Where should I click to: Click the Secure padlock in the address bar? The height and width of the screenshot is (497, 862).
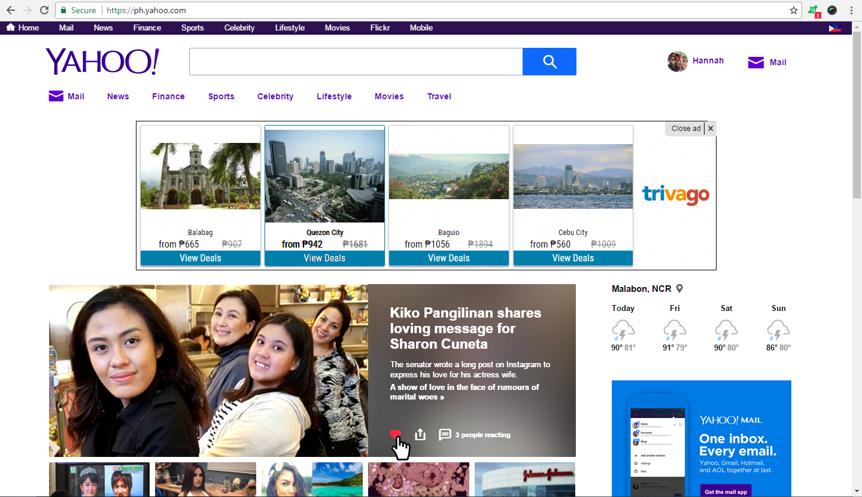(65, 10)
